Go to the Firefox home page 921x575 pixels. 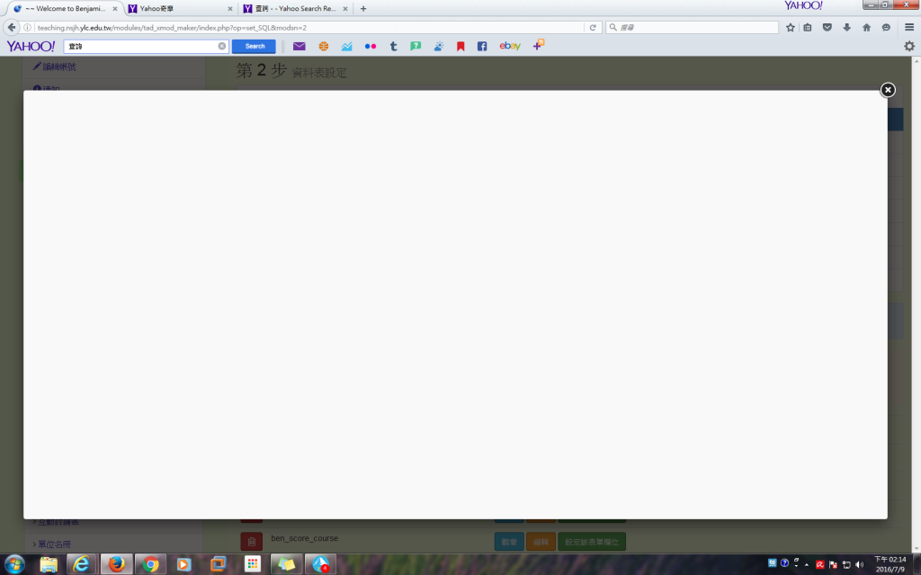pyautogui.click(x=866, y=28)
